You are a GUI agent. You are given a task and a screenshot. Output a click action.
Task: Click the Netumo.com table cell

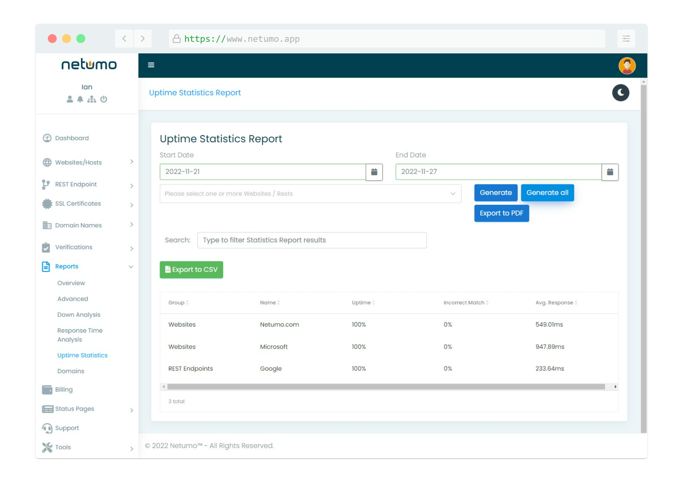pyautogui.click(x=279, y=325)
